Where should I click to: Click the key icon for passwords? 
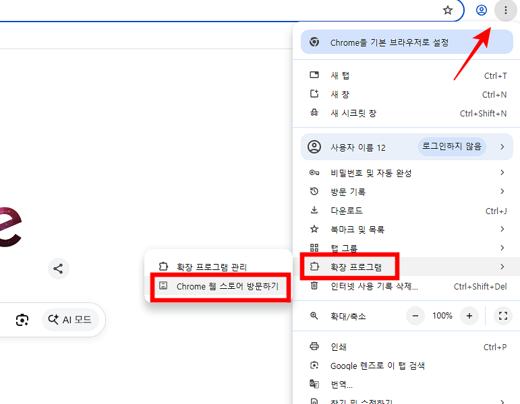314,172
